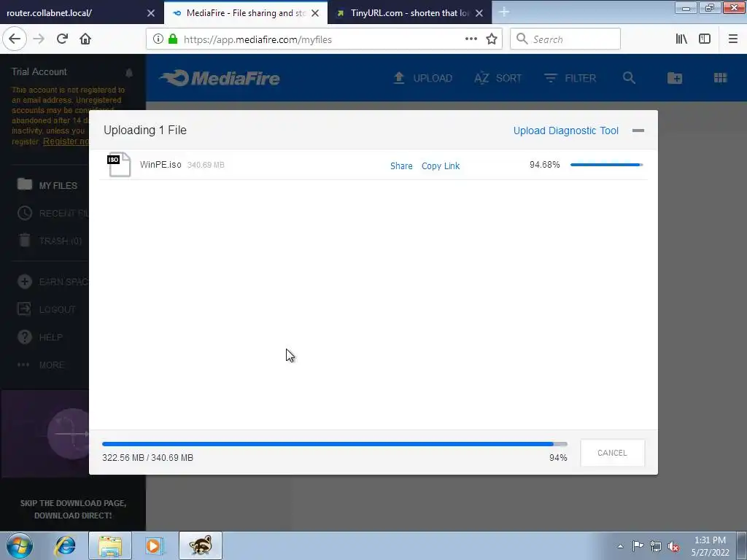
Task: Switch to the TinyURL.com tab
Action: pos(404,13)
